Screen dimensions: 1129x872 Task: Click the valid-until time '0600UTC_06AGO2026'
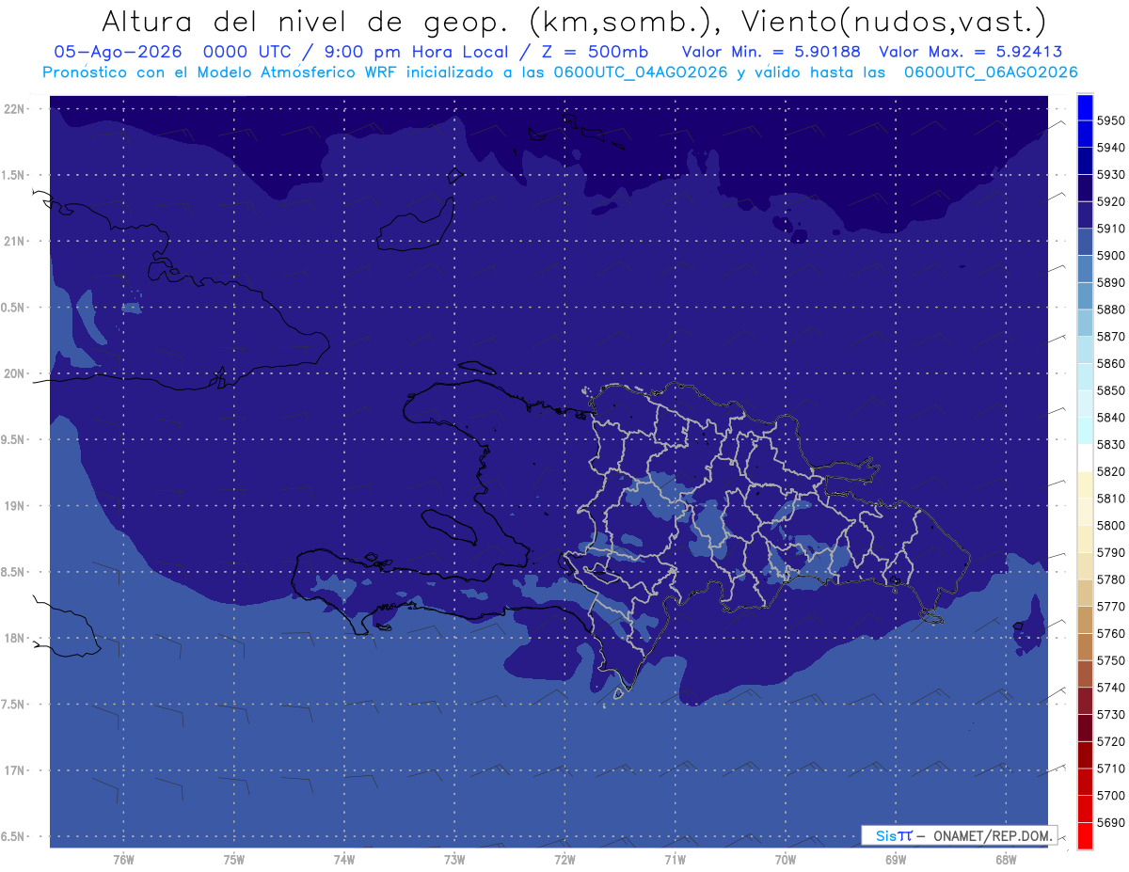(x=991, y=72)
